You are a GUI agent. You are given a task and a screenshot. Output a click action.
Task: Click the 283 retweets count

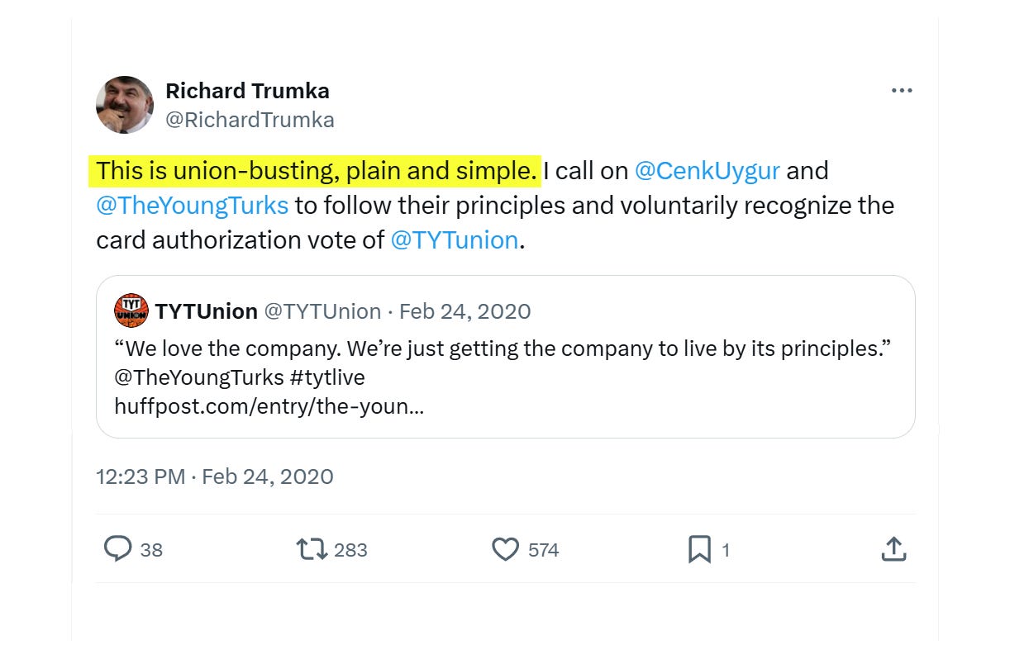pyautogui.click(x=350, y=550)
